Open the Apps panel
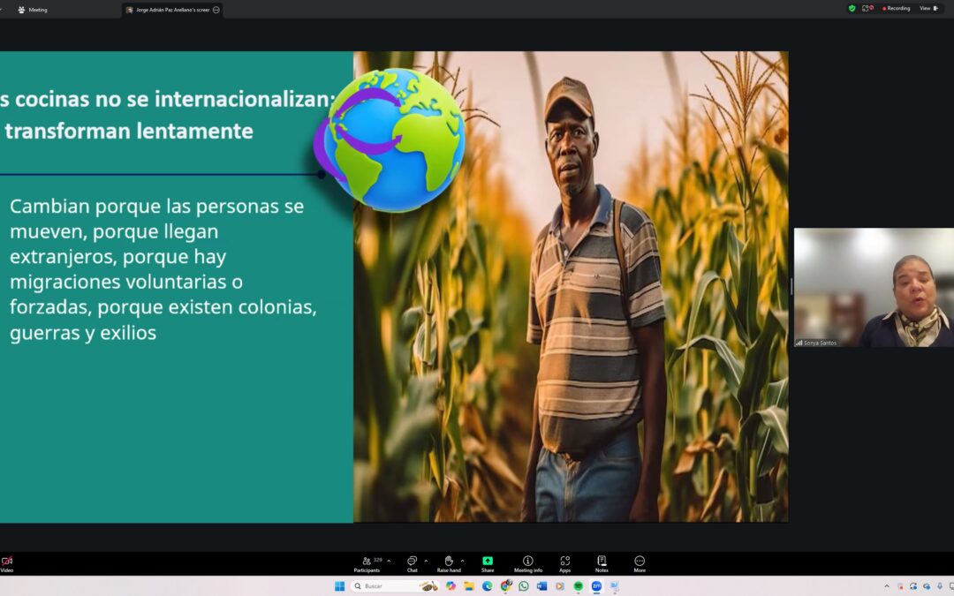 564,562
